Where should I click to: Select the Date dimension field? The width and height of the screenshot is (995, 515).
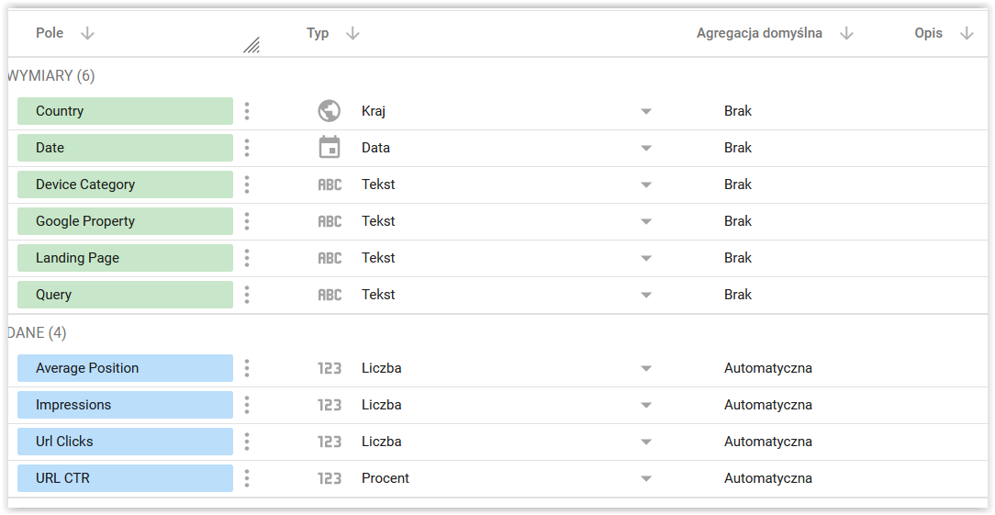[x=125, y=148]
